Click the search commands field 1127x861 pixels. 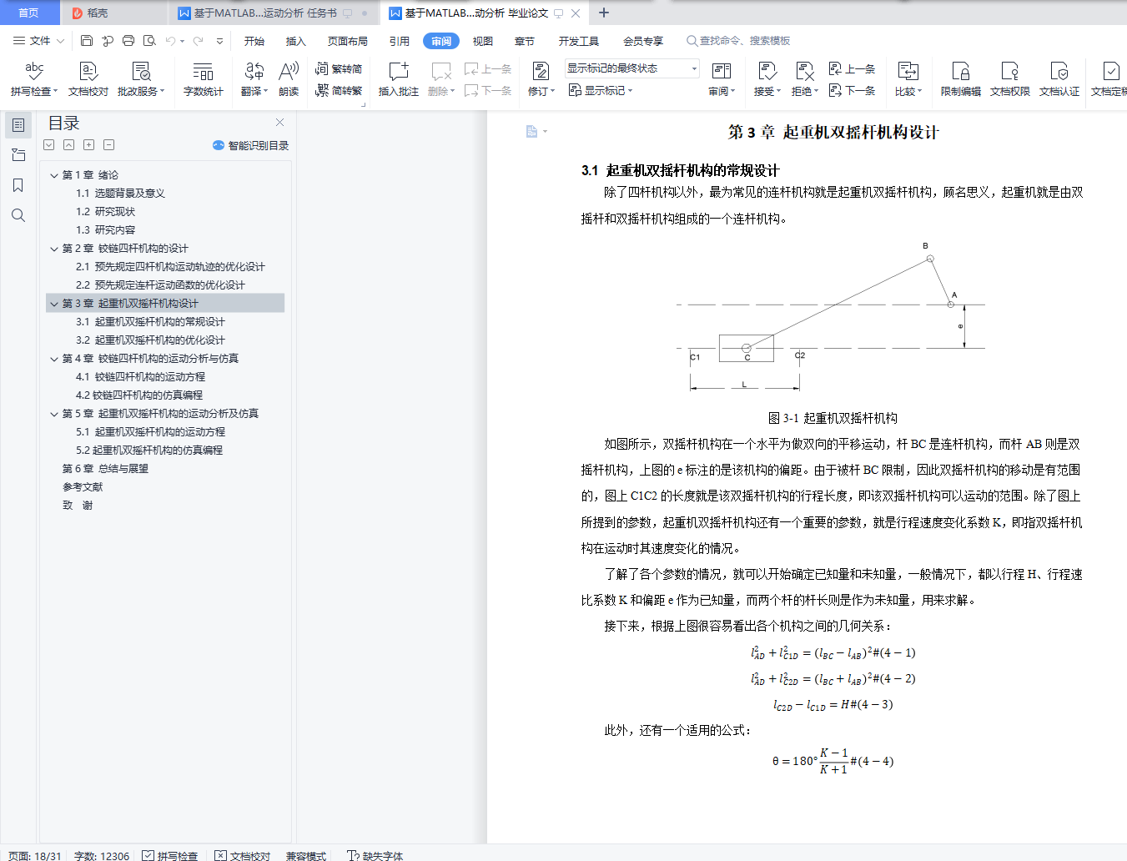coord(738,41)
